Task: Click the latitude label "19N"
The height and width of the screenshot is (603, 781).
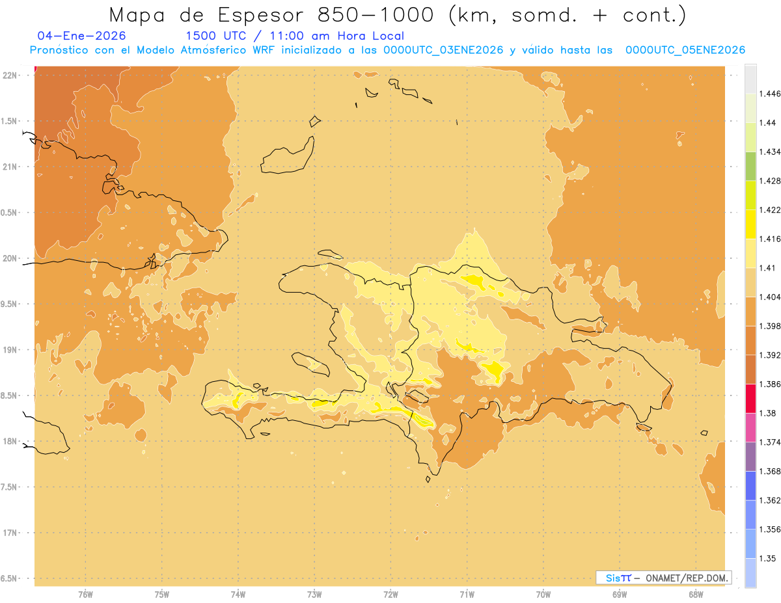Action: coord(10,350)
